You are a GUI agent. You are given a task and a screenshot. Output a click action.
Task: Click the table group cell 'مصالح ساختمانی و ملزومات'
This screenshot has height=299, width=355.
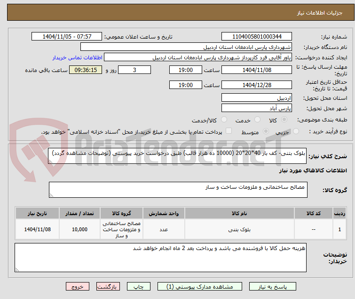point(121,229)
